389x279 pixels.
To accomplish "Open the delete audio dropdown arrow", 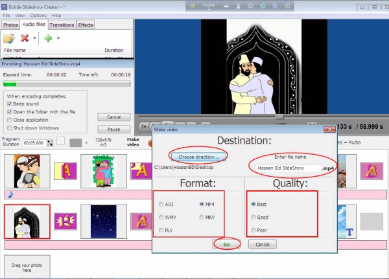I will 34,38.
